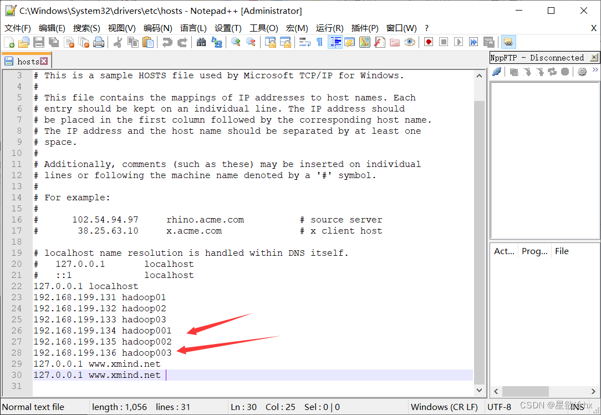The image size is (601, 415).
Task: Toggle Synchronize Horizontal Scrolling icon
Action: [x=285, y=42]
